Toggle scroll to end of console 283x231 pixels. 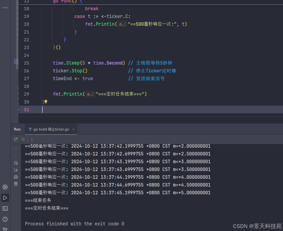pos(16,170)
